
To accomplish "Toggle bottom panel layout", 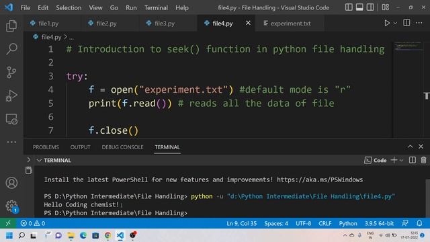I will pyautogui.click(x=359, y=7).
